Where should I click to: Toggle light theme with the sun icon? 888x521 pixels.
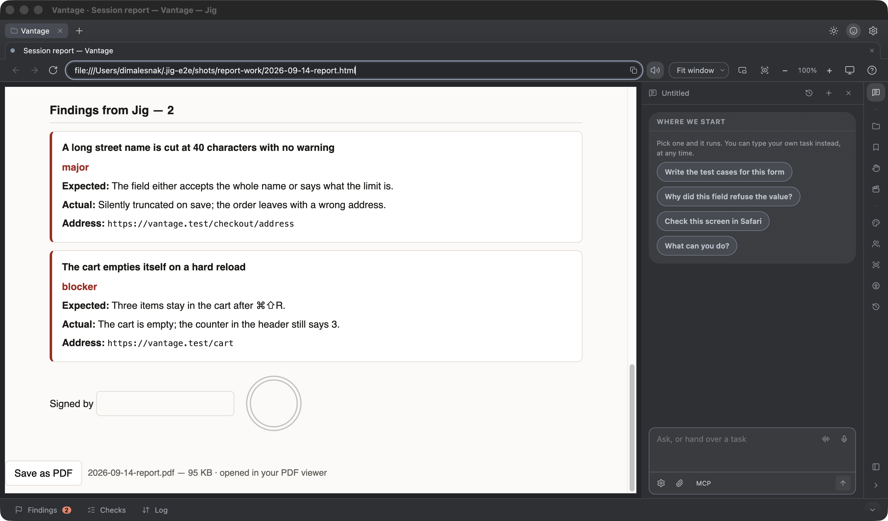(x=833, y=31)
